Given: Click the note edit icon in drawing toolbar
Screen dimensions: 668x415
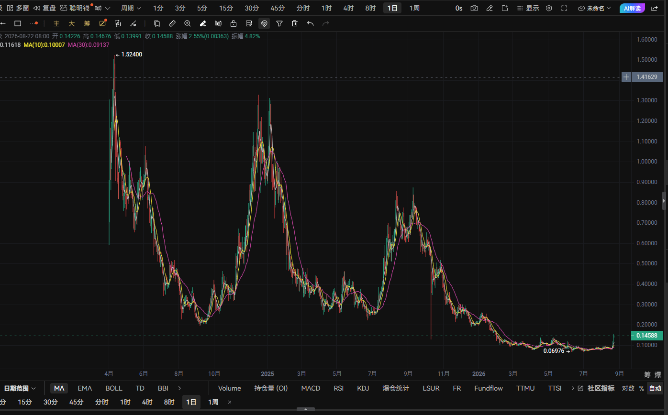Looking at the screenshot, I should [249, 23].
